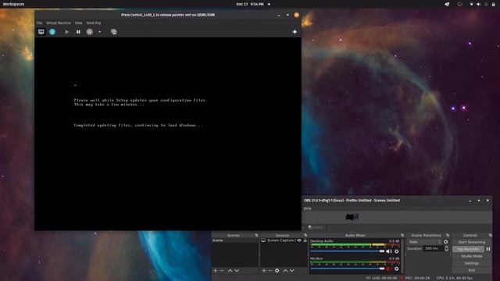Pause the virtual machine
The image size is (500, 281).
click(78, 31)
